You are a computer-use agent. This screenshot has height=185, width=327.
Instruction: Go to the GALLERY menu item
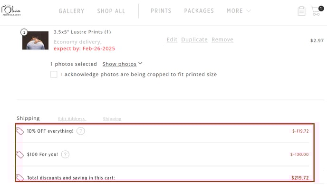[x=71, y=11]
